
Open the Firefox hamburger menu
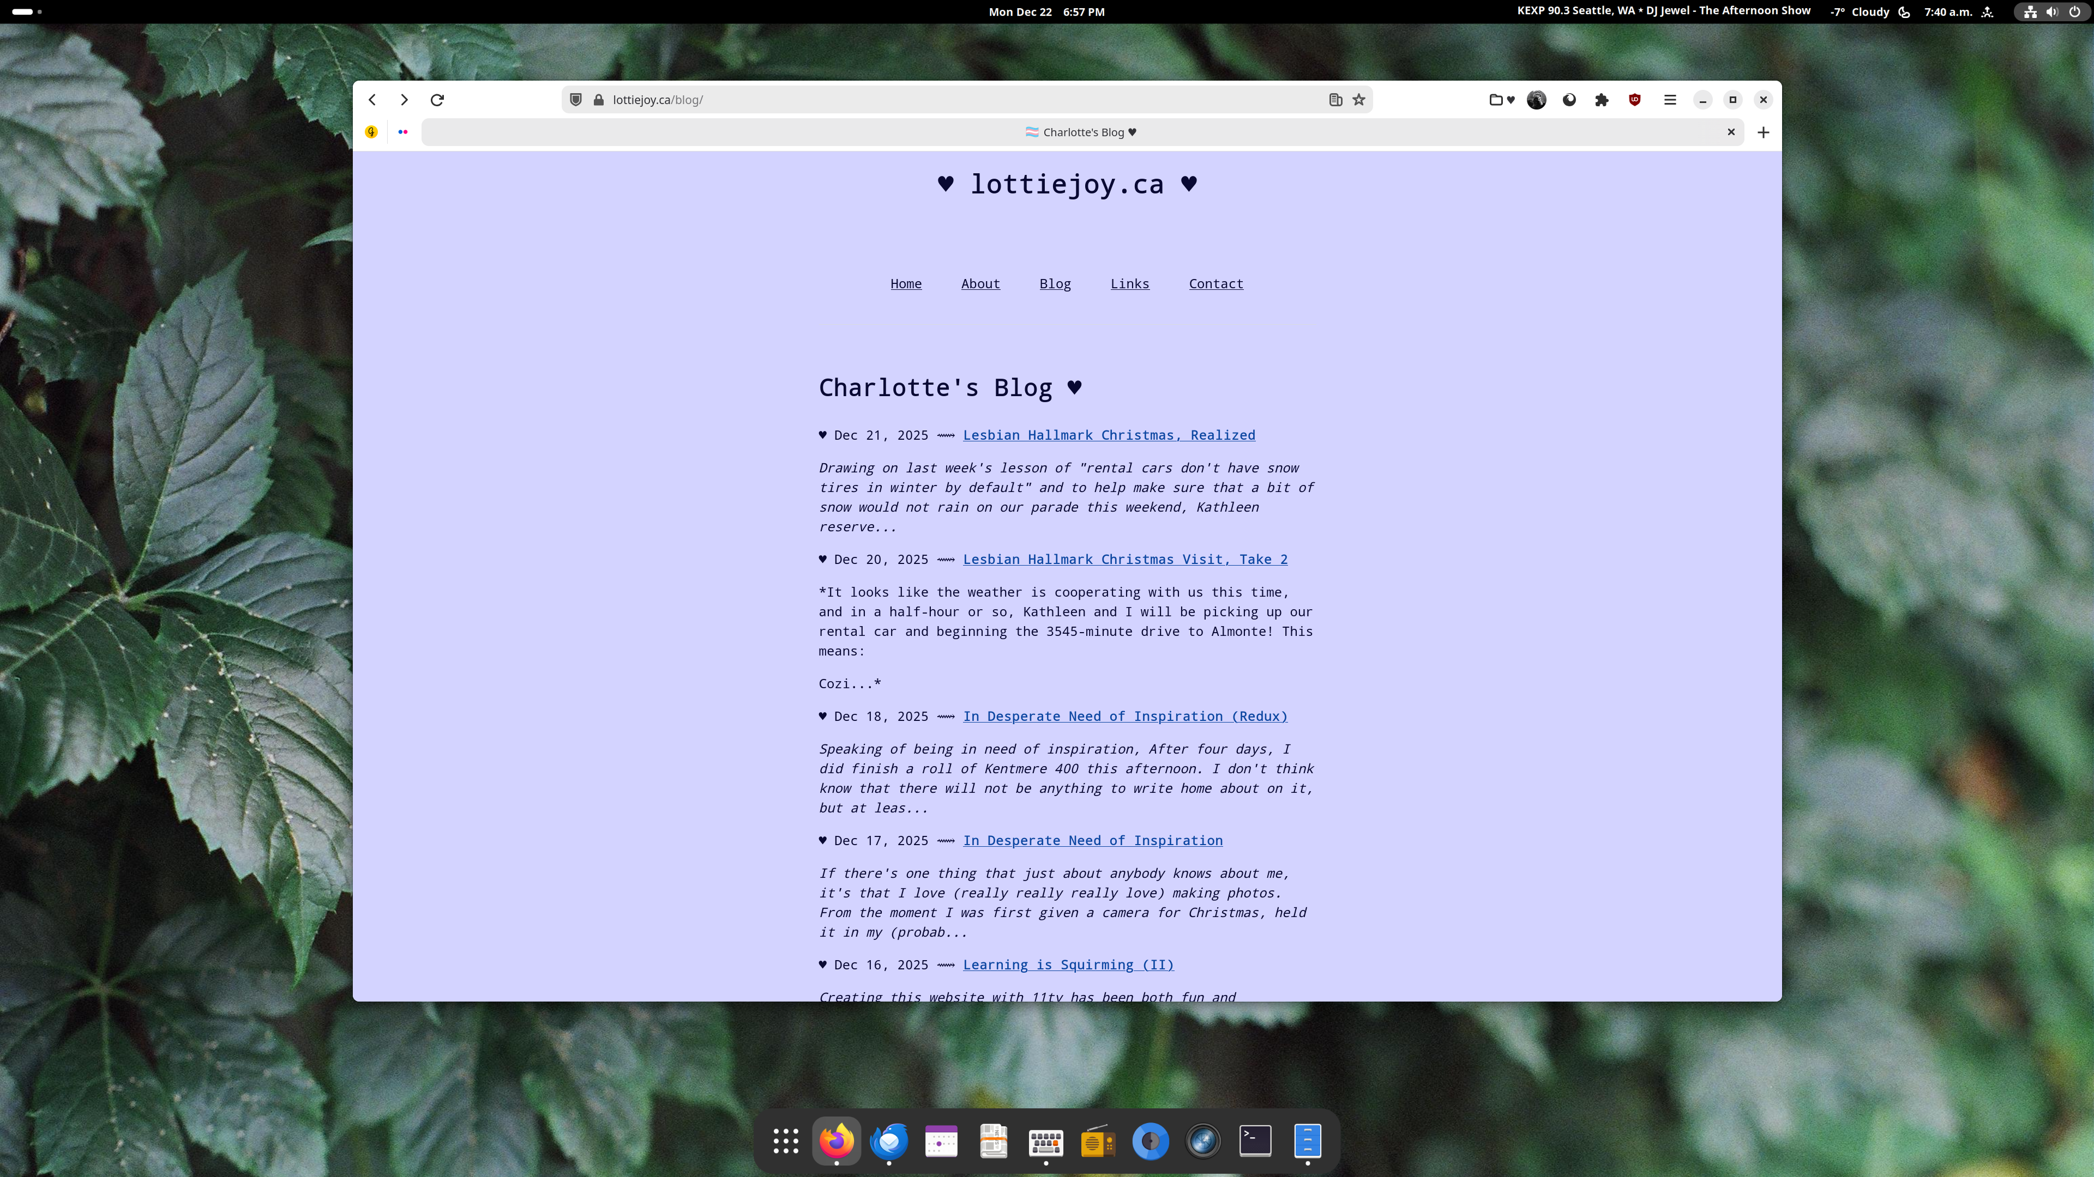click(1670, 99)
